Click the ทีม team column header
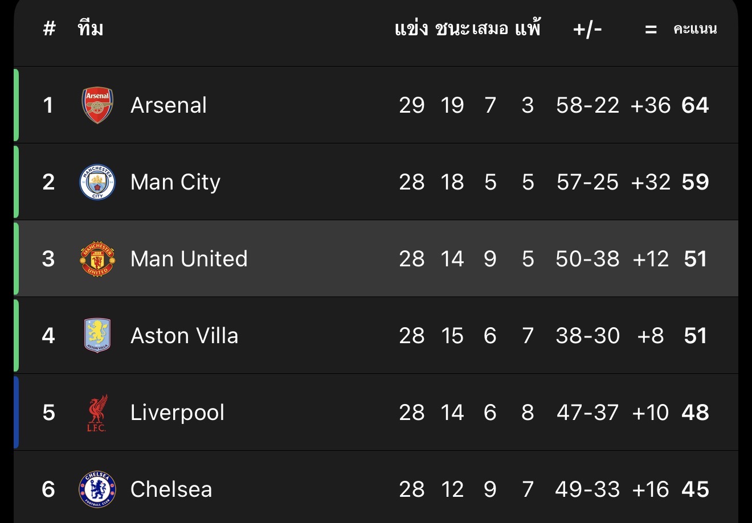 pos(91,28)
